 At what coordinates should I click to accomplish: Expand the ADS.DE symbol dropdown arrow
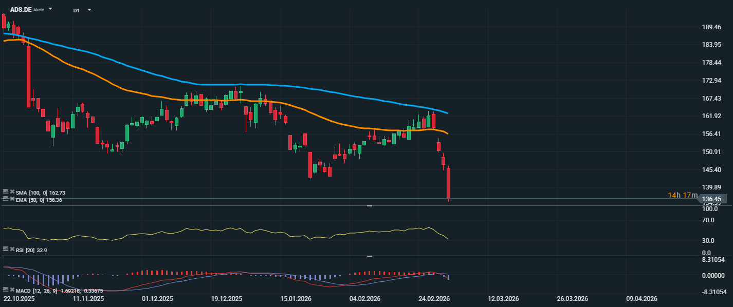pyautogui.click(x=50, y=9)
